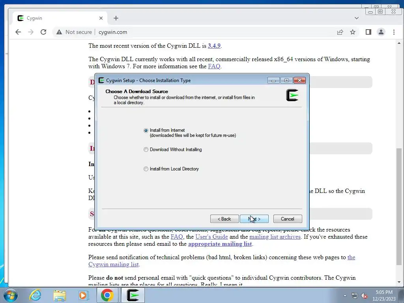This screenshot has width=404, height=303.
Task: Open Windows Media Player from taskbar
Action: [83, 295]
